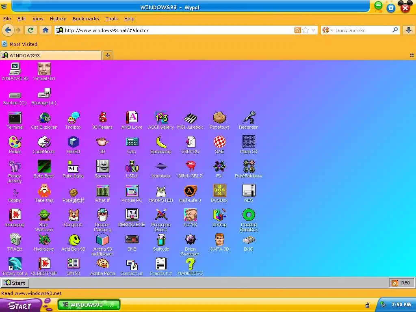416x312 pixels.
Task: Open Maze 3D icon
Action: pos(249,145)
